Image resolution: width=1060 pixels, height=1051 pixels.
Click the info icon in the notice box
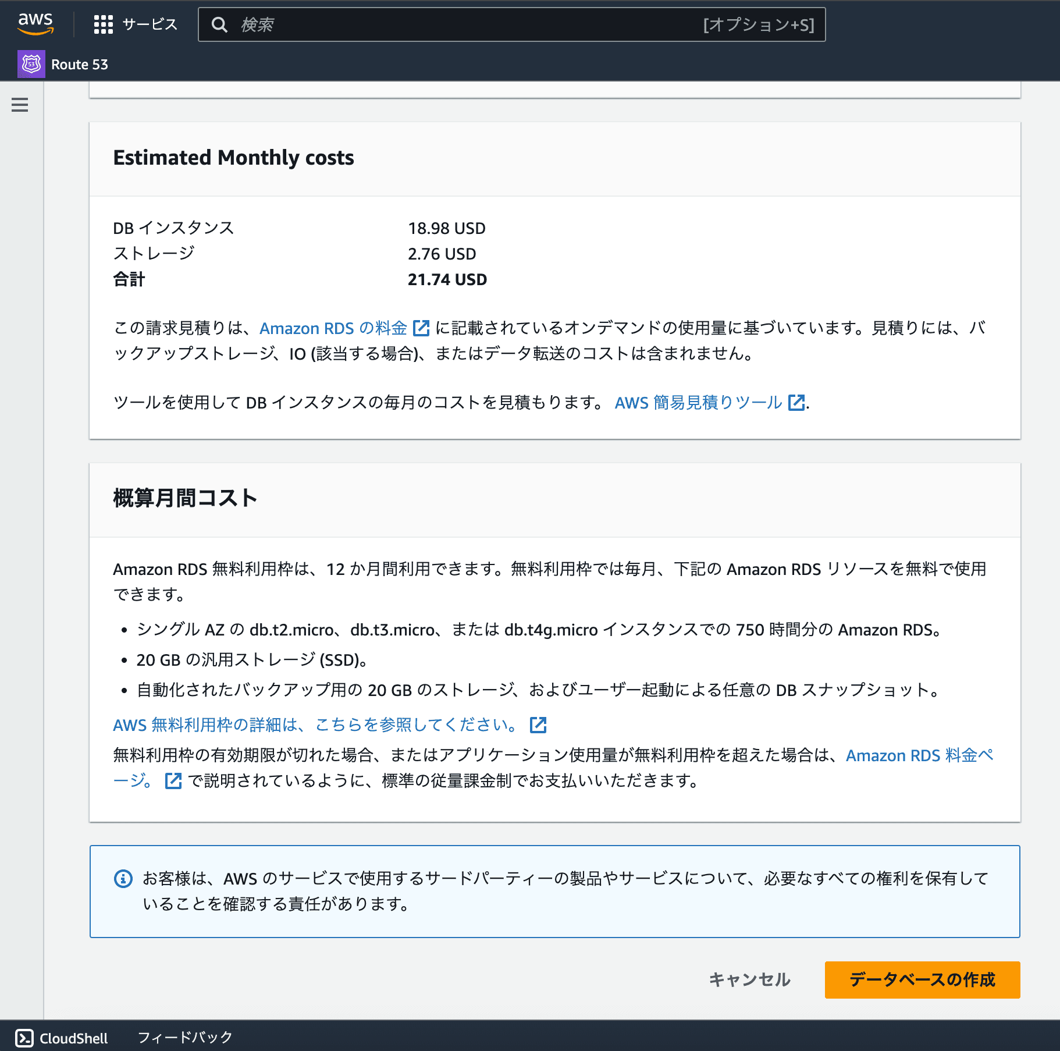(x=123, y=879)
